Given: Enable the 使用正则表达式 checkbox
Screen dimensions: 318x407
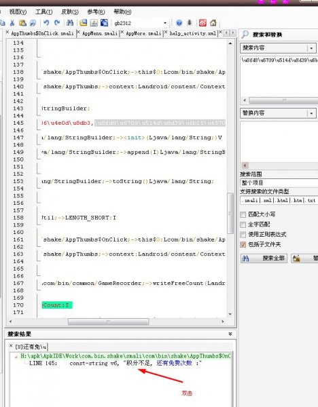Looking at the screenshot, I should 243,235.
